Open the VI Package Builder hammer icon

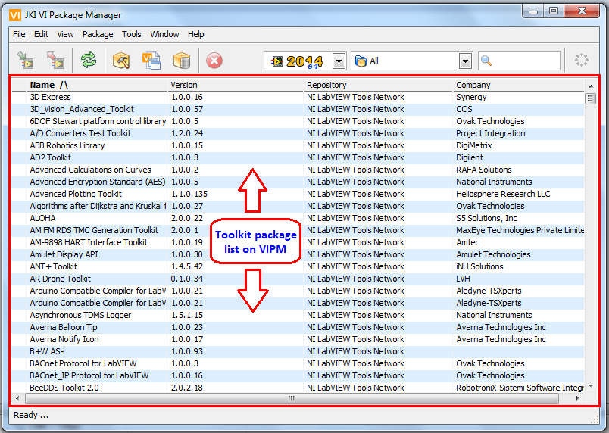click(121, 61)
